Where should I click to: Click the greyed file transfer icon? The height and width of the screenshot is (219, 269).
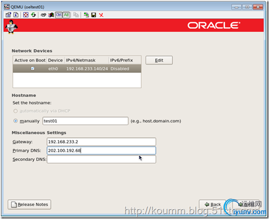[x=76, y=15]
